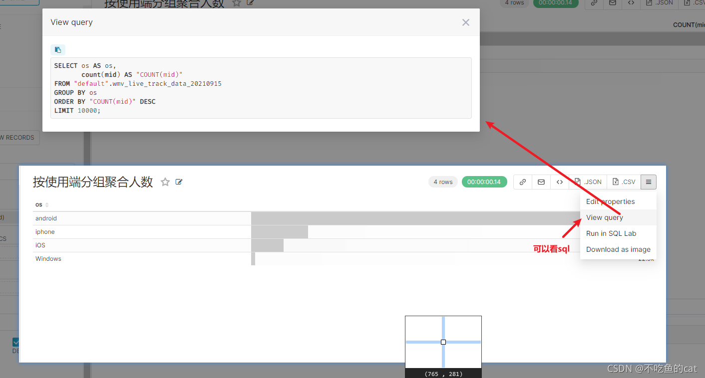Select the iOS row

click(x=344, y=245)
